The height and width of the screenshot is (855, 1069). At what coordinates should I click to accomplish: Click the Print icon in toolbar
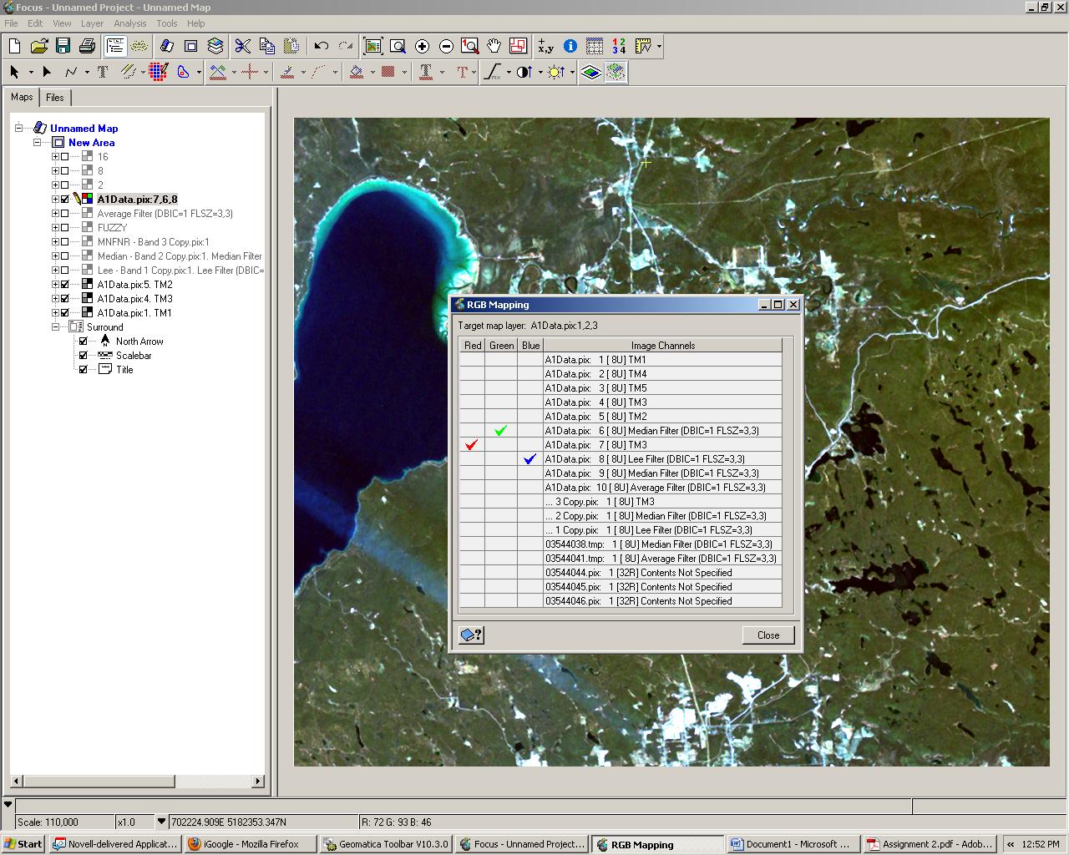pos(87,47)
